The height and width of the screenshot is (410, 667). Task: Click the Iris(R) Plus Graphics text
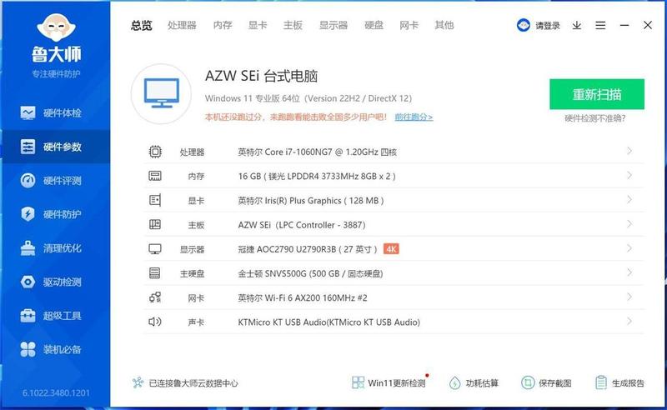click(x=310, y=201)
